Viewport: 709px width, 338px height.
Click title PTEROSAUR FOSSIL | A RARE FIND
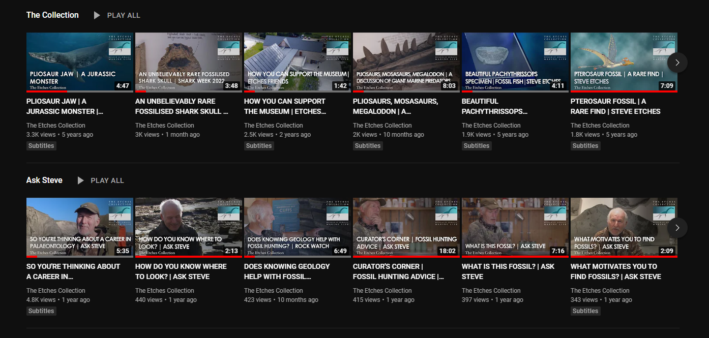[x=615, y=106]
